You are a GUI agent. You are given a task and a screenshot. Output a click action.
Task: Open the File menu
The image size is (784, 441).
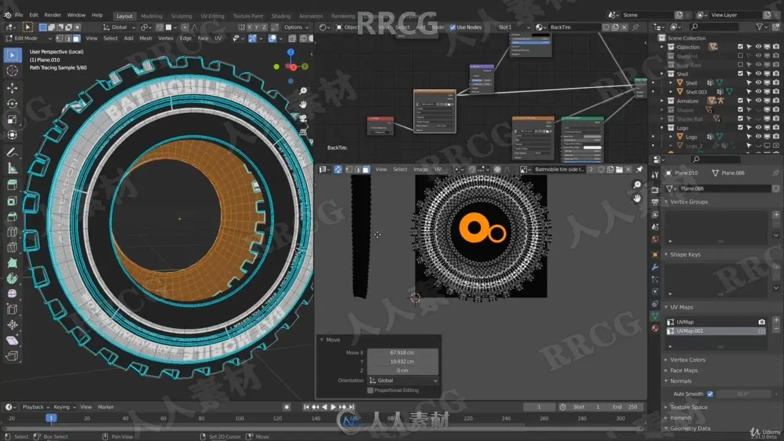(x=18, y=15)
